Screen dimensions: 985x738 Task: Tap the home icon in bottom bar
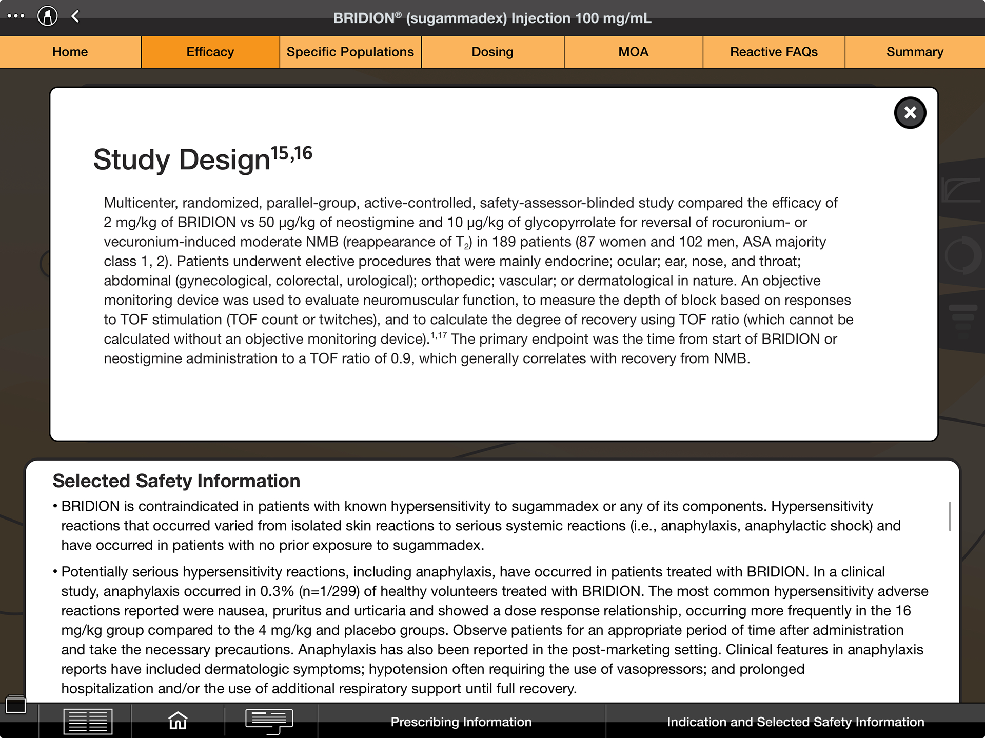click(178, 721)
